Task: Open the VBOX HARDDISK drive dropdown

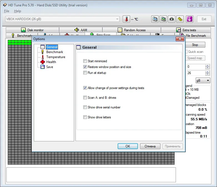Action: 62,19
